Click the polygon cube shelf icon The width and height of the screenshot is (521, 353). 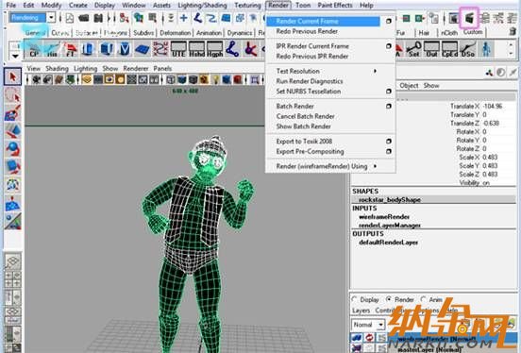pyautogui.click(x=107, y=49)
